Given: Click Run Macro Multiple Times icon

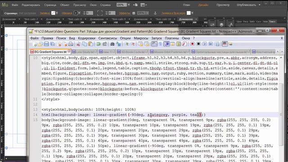Looking at the screenshot, I should click(211, 44).
